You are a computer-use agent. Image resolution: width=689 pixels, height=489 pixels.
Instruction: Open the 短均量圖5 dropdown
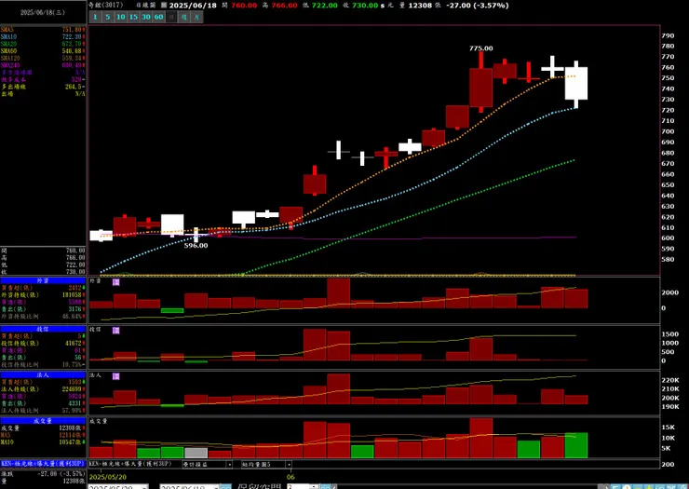[x=289, y=465]
